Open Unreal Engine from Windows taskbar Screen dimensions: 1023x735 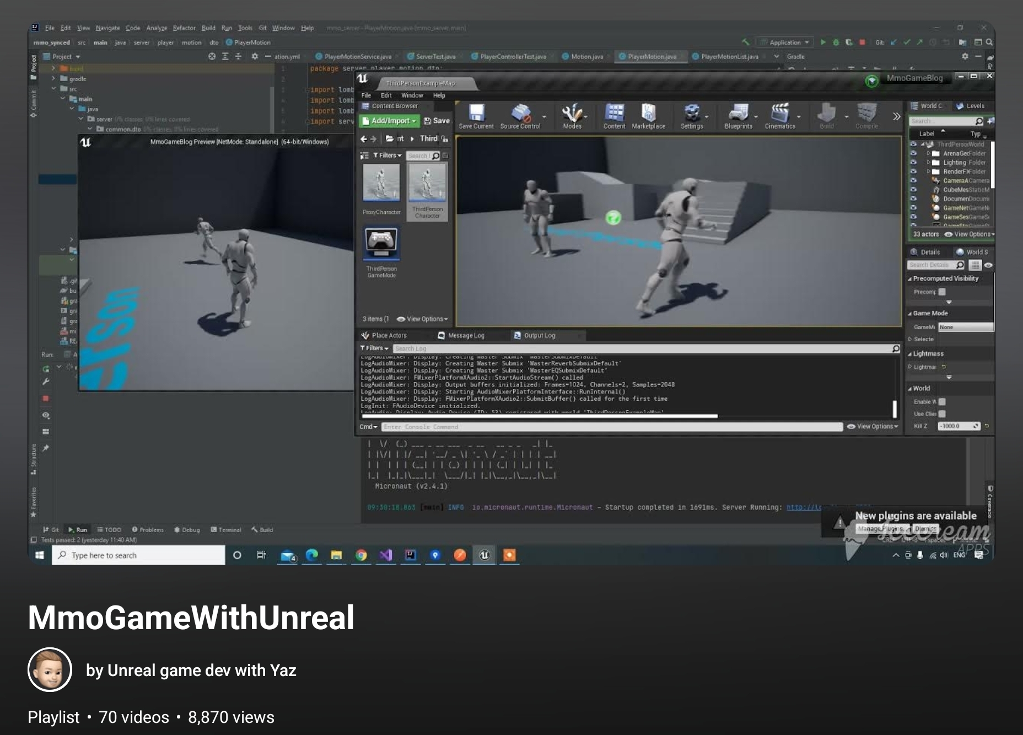484,555
